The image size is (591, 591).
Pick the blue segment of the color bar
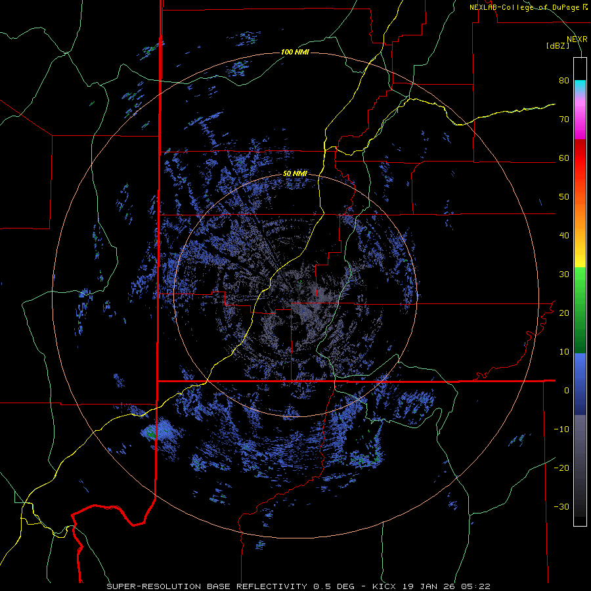click(580, 384)
